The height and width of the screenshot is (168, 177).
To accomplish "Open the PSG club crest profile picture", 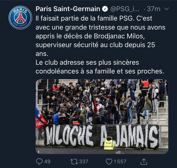I will click(x=20, y=17).
